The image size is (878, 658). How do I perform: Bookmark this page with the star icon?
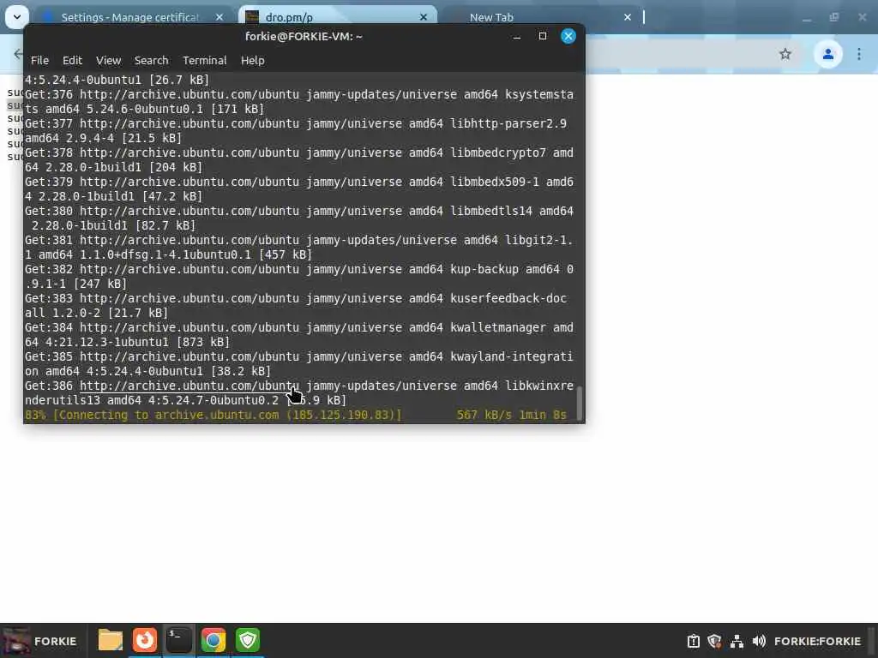point(785,54)
